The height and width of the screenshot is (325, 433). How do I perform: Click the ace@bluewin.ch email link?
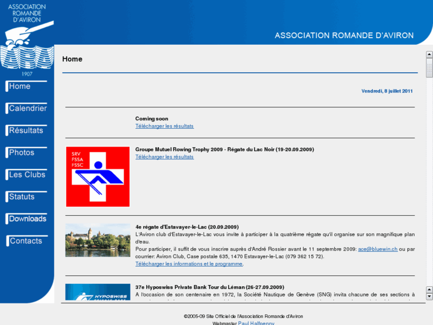tap(378, 249)
